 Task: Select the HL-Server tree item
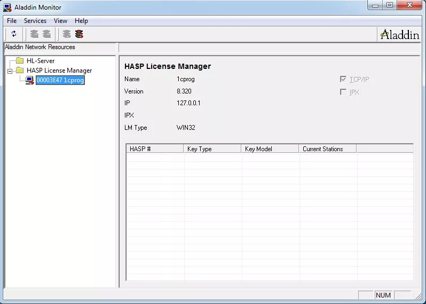pos(41,60)
